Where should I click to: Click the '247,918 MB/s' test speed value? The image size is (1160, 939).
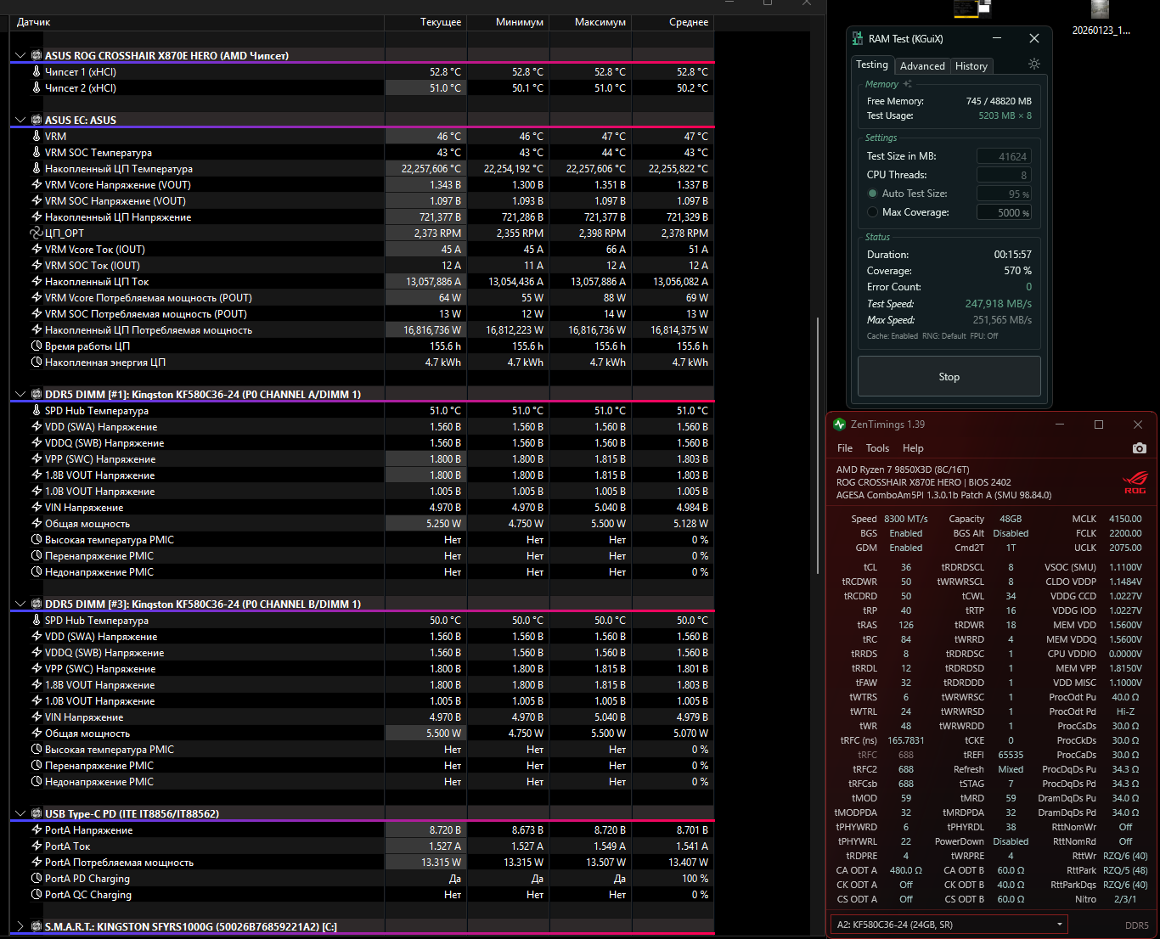point(999,304)
